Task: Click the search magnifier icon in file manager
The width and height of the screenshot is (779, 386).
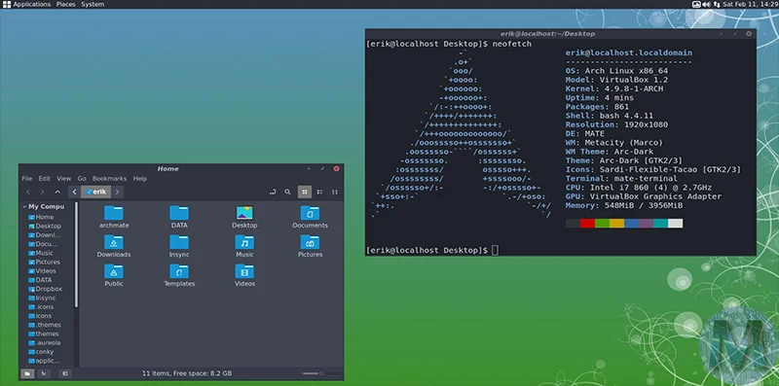Action: point(287,192)
